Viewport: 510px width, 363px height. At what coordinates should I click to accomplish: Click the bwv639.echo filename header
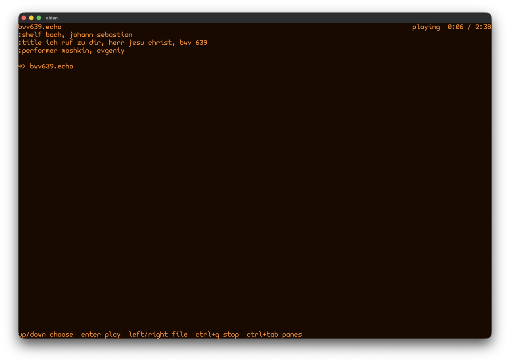pyautogui.click(x=40, y=27)
